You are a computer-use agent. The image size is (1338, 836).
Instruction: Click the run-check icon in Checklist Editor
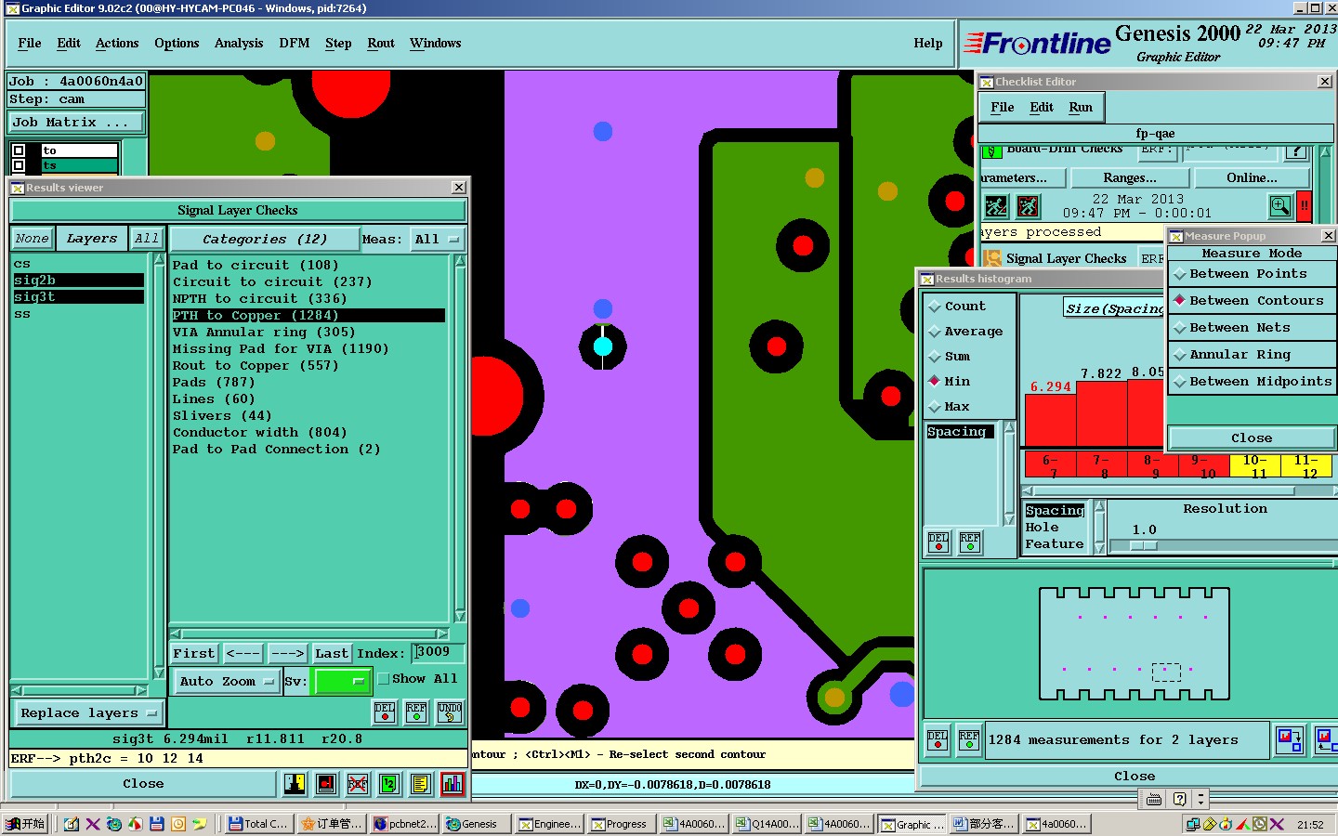click(996, 206)
